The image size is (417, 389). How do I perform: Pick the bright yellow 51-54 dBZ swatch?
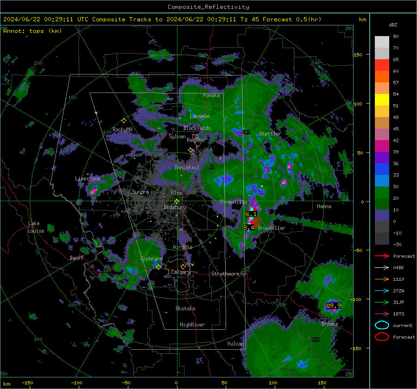pos(382,100)
